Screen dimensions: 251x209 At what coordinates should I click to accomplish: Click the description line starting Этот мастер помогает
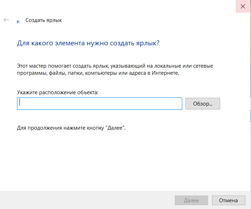(x=115, y=66)
